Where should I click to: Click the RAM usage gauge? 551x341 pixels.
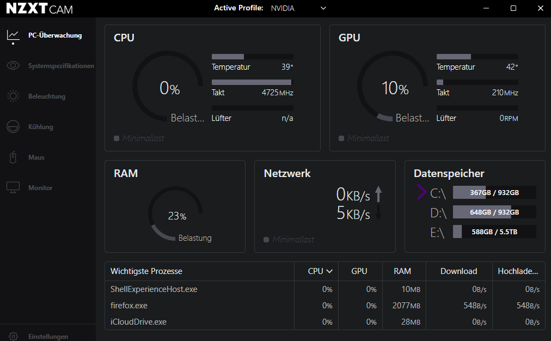click(x=175, y=215)
